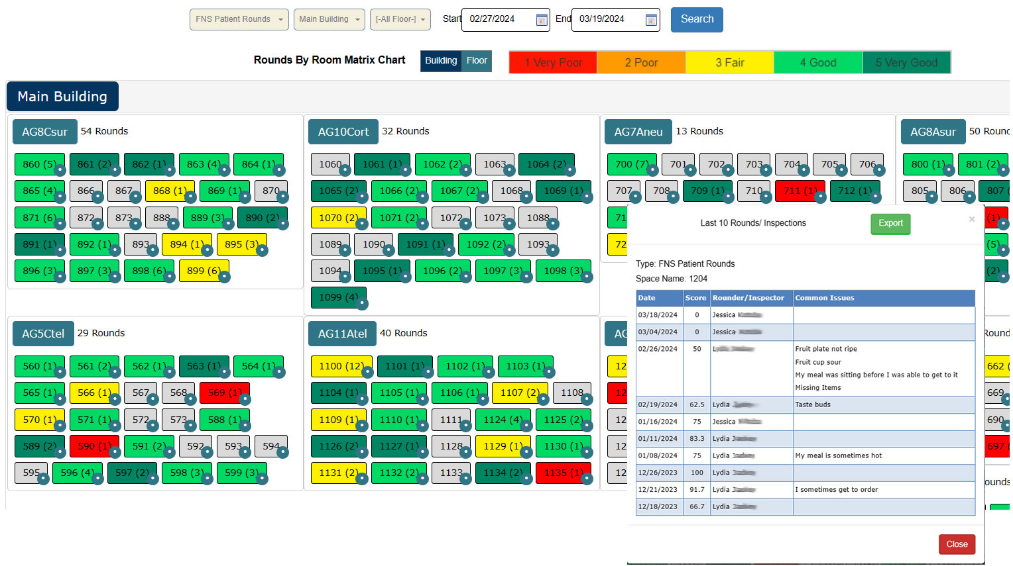This screenshot has width=1013, height=566.
Task: Switch chart view to Floor
Action: [477, 61]
